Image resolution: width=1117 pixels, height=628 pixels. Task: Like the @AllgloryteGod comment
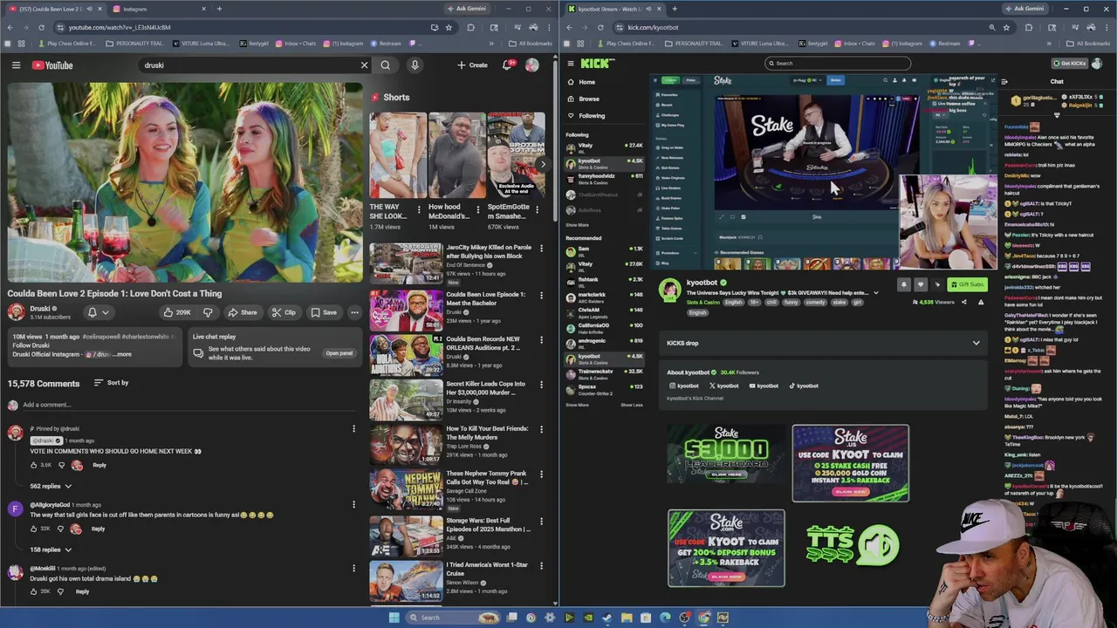[34, 529]
